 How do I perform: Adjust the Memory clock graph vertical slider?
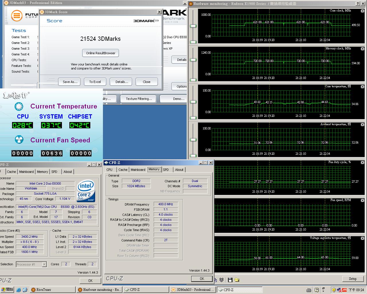193,60
